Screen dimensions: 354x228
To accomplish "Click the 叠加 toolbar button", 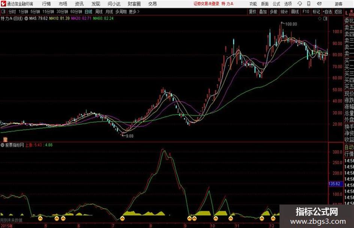I will 263,12.
